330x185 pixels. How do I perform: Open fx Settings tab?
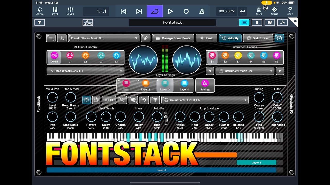pyautogui.click(x=205, y=85)
